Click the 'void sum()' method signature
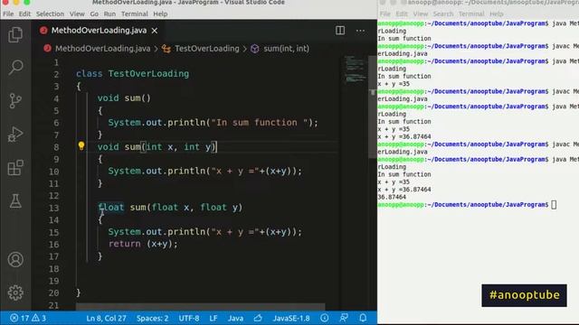This screenshot has height=325, width=579. tap(124, 98)
